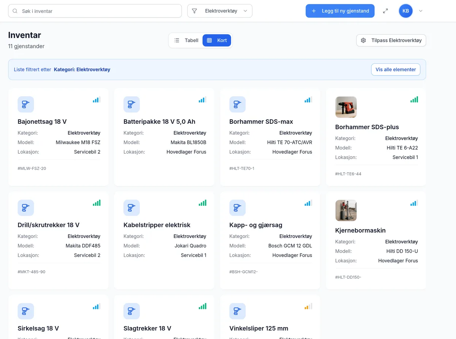
Task: Click the Jokari Quadro model value
Action: (x=190, y=246)
